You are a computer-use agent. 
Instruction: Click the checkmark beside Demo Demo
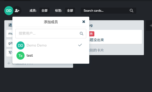pos(80,45)
